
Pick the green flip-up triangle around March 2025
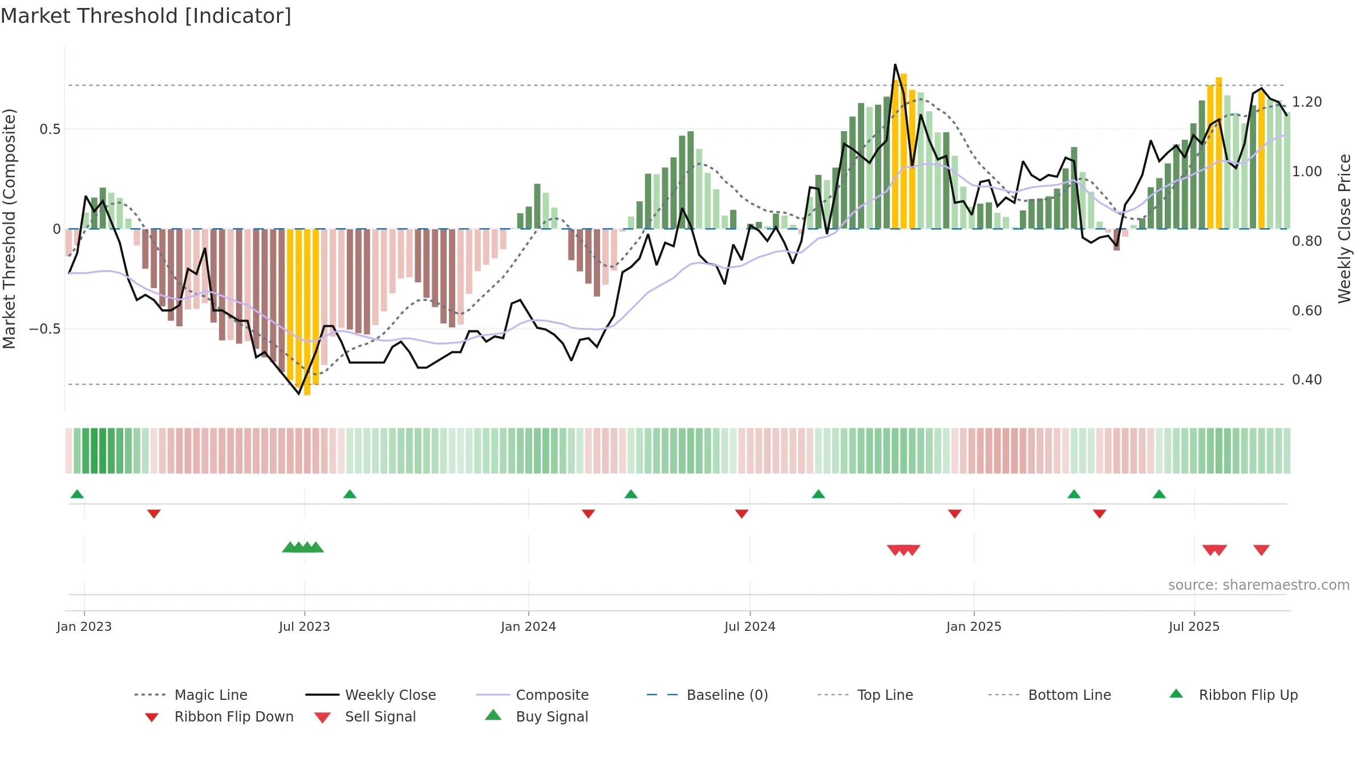[x=1074, y=494]
